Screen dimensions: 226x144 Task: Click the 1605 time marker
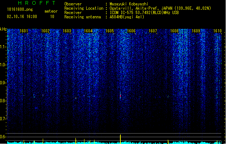(x=110, y=31)
